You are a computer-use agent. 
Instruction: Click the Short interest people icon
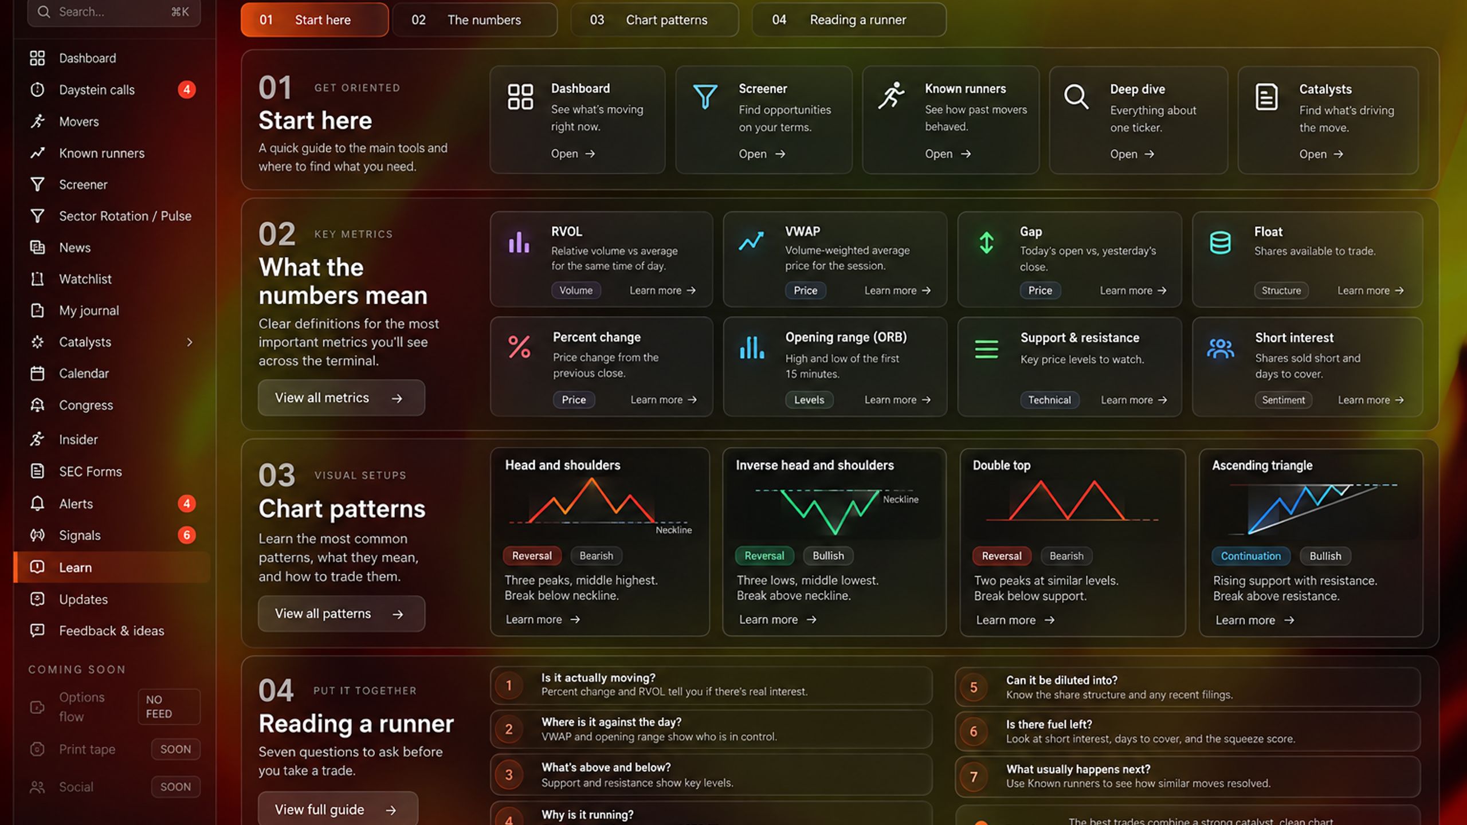(1221, 348)
